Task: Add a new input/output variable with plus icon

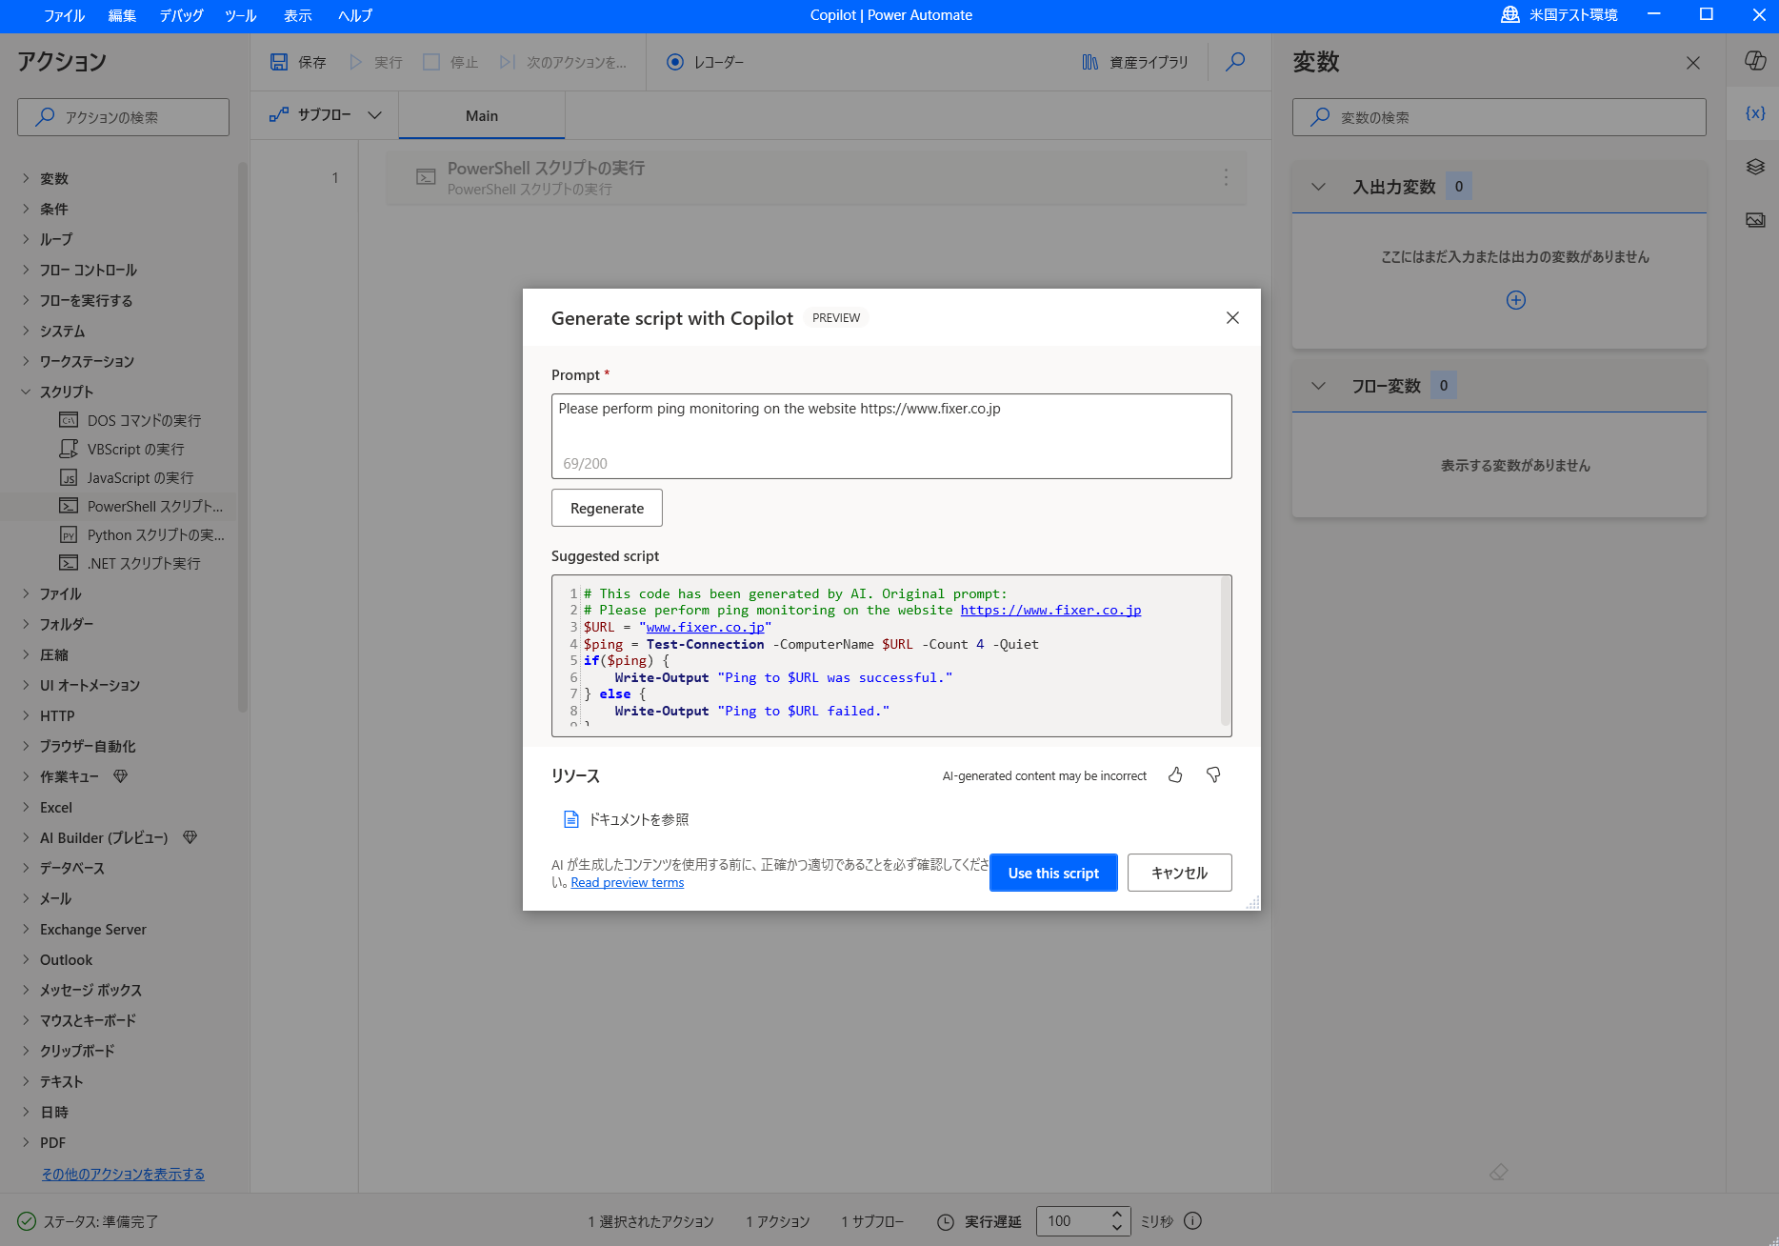Action: point(1515,300)
